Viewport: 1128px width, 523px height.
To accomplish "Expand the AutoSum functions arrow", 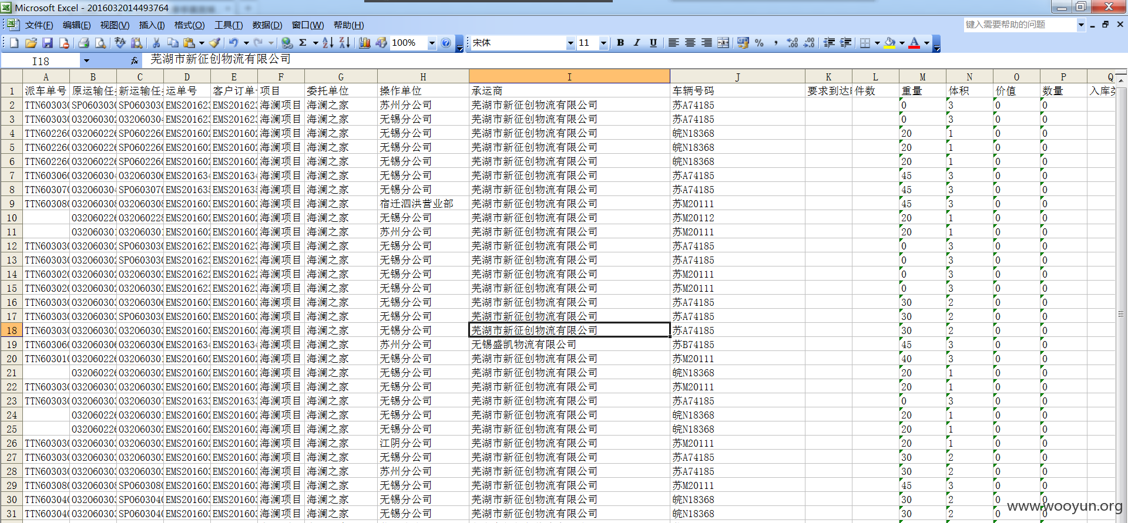I will 315,43.
